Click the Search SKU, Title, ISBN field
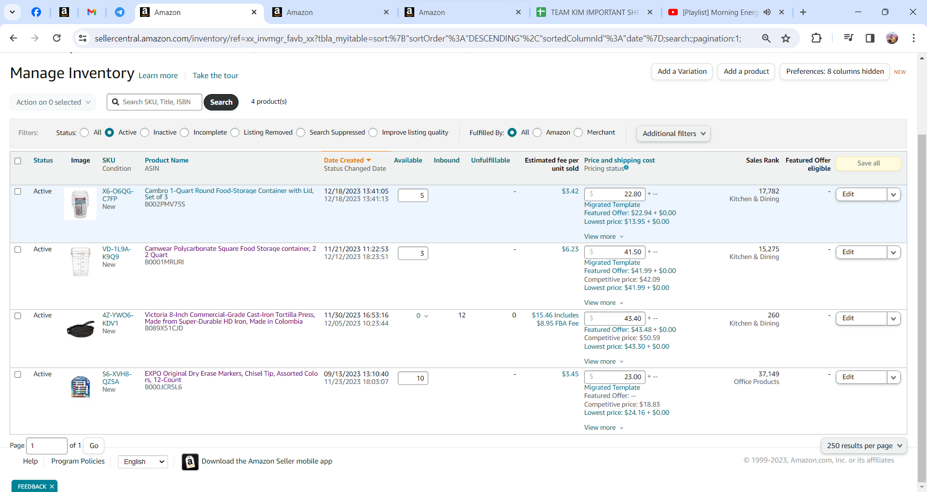The width and height of the screenshot is (927, 492). (x=154, y=102)
